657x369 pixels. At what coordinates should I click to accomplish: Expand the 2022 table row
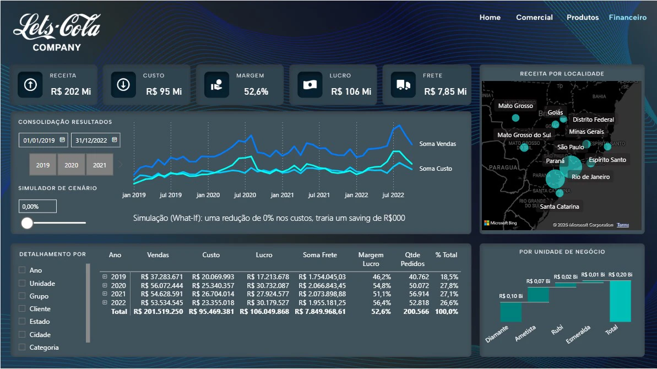tap(105, 302)
